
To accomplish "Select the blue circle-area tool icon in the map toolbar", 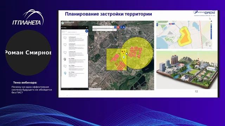I will pos(121,27).
